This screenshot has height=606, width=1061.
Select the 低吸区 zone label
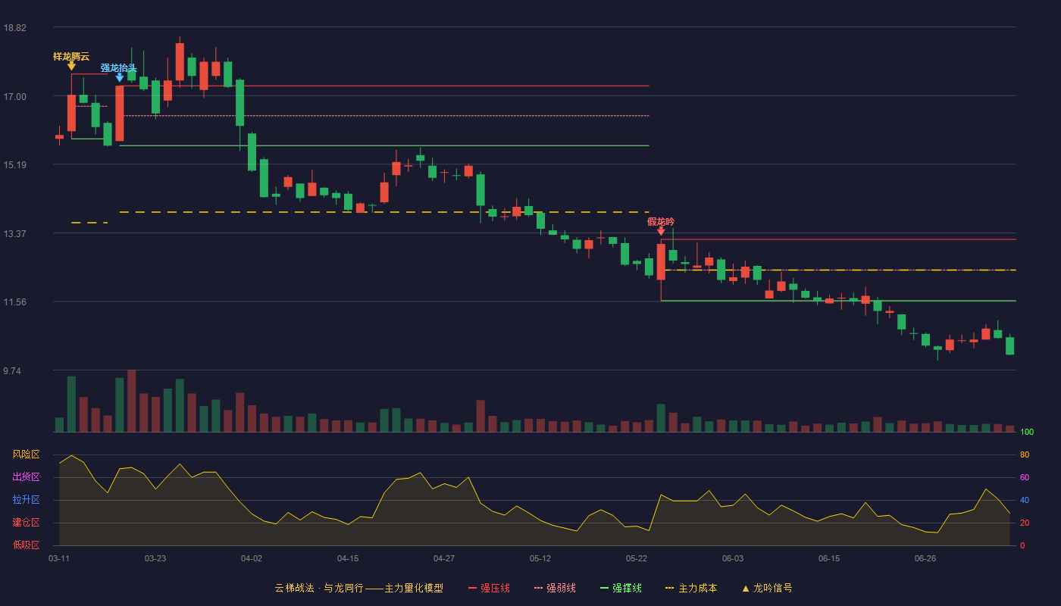(x=26, y=545)
